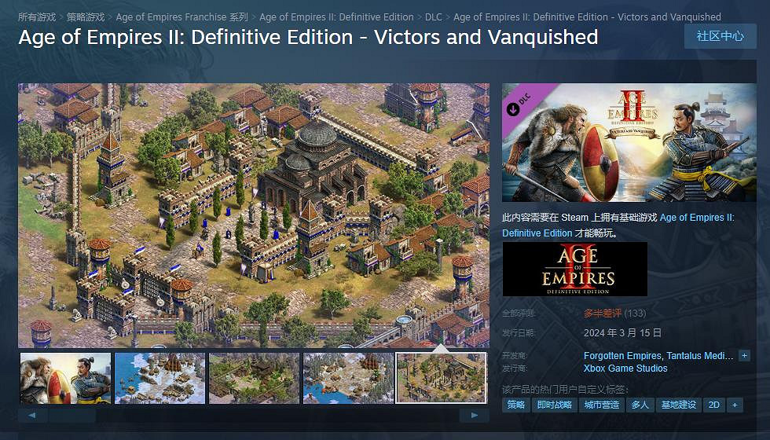The width and height of the screenshot is (770, 440).
Task: Open the 策略游戏 breadcrumb link
Action: point(86,17)
